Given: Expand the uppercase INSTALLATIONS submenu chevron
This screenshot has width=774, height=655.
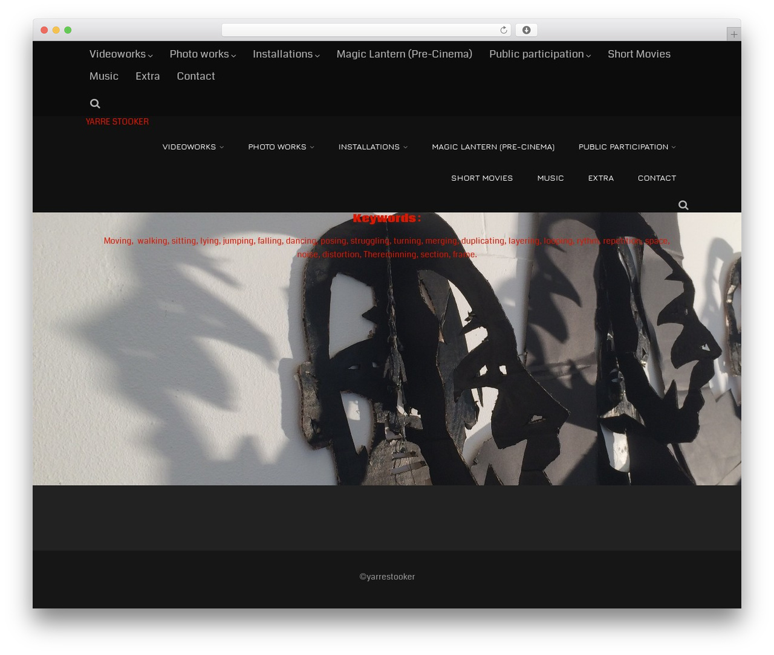Looking at the screenshot, I should (x=405, y=147).
